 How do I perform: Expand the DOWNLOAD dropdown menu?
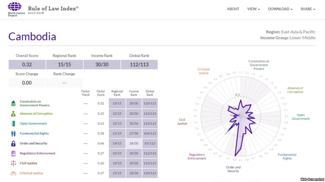(280, 9)
